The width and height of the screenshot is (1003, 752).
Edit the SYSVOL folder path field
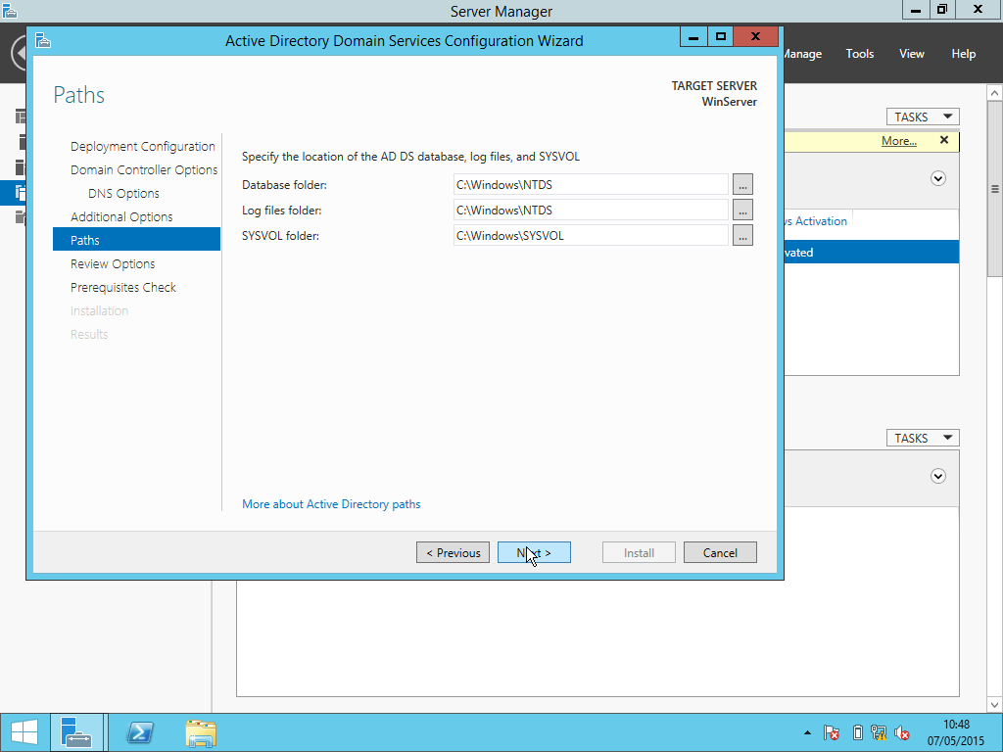(x=591, y=235)
